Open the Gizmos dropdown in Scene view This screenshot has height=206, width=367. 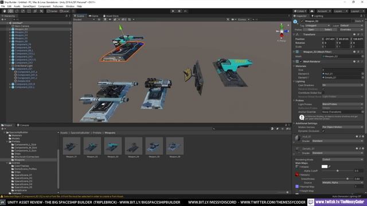click(x=243, y=19)
